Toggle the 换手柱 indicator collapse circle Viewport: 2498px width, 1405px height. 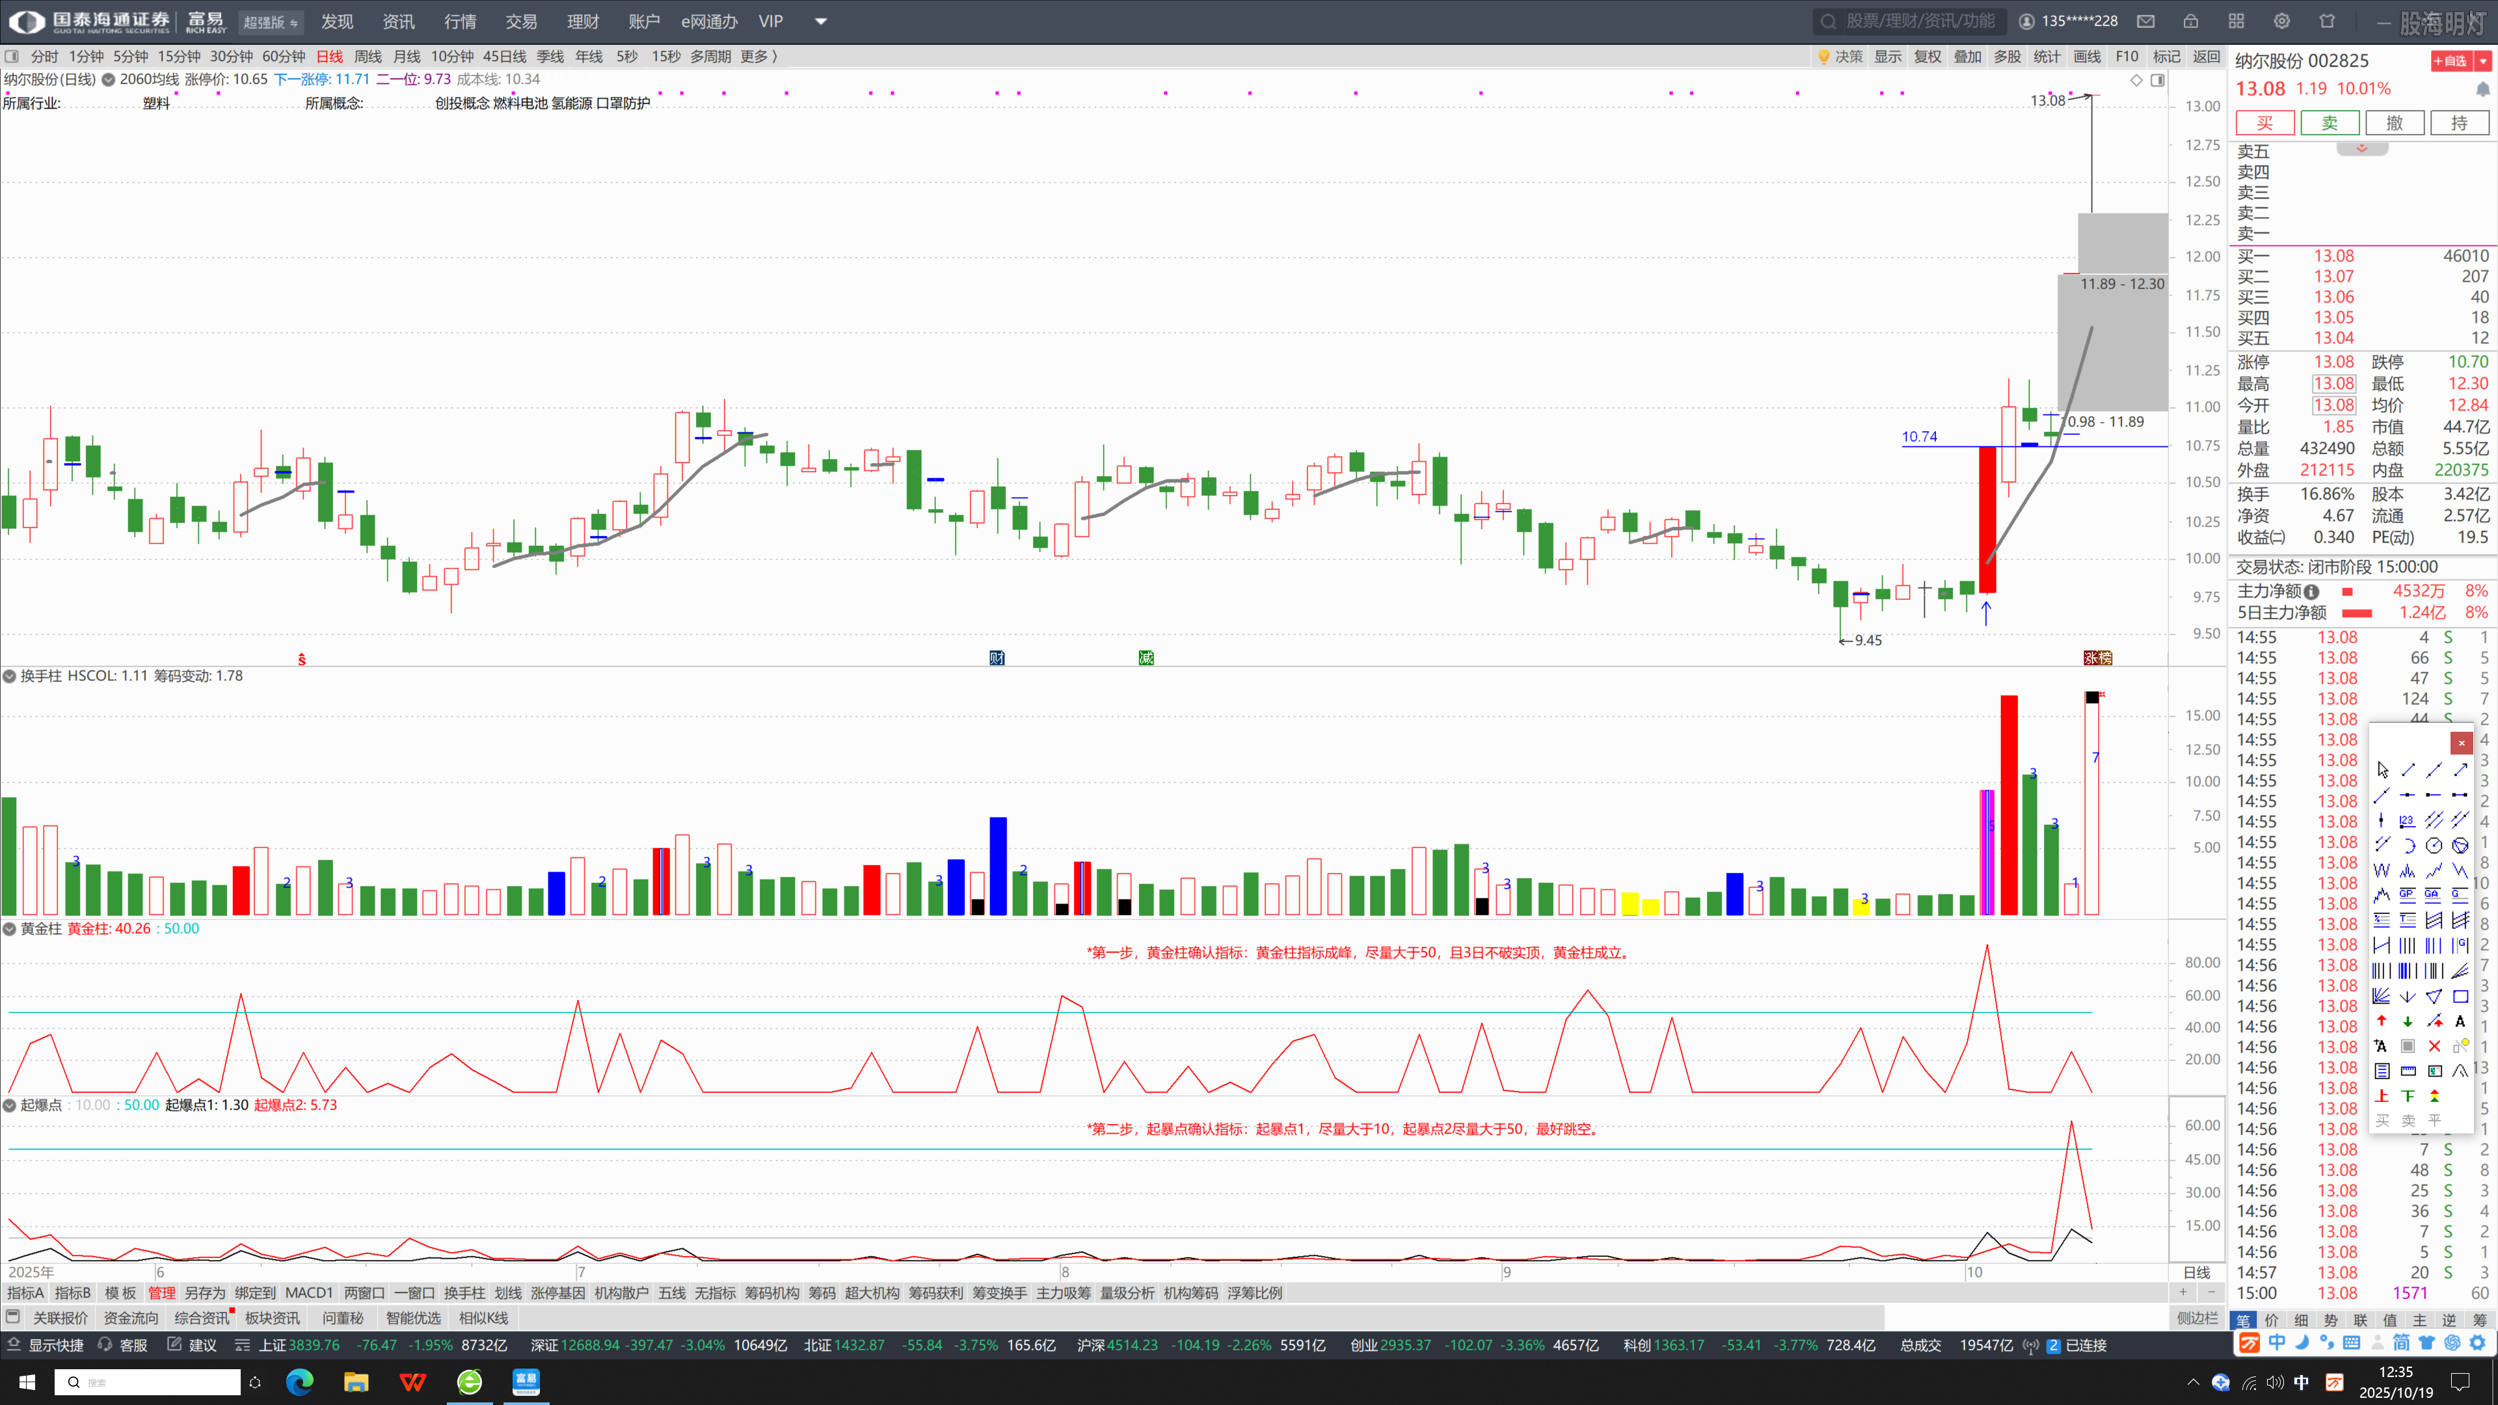click(10, 676)
